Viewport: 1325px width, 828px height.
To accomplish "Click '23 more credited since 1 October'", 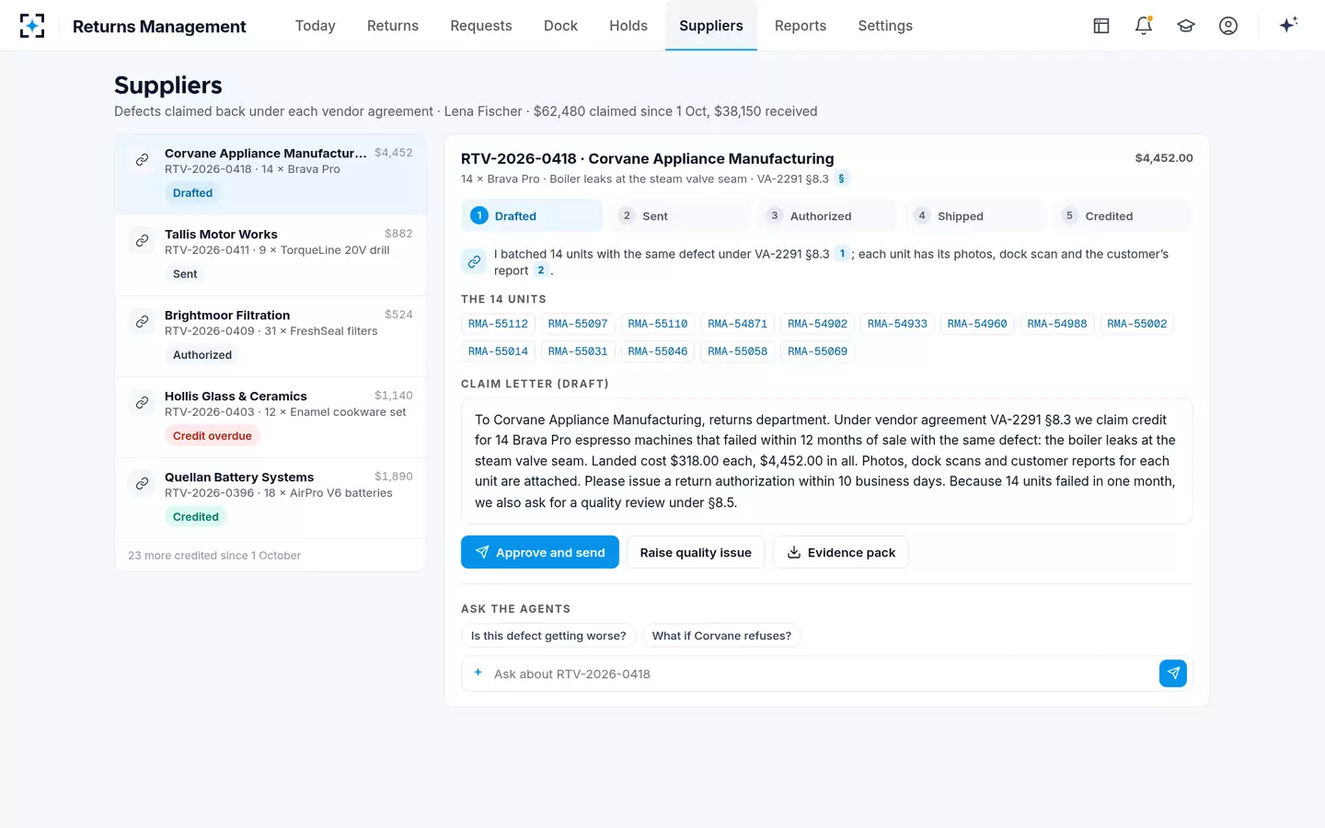I will [214, 556].
